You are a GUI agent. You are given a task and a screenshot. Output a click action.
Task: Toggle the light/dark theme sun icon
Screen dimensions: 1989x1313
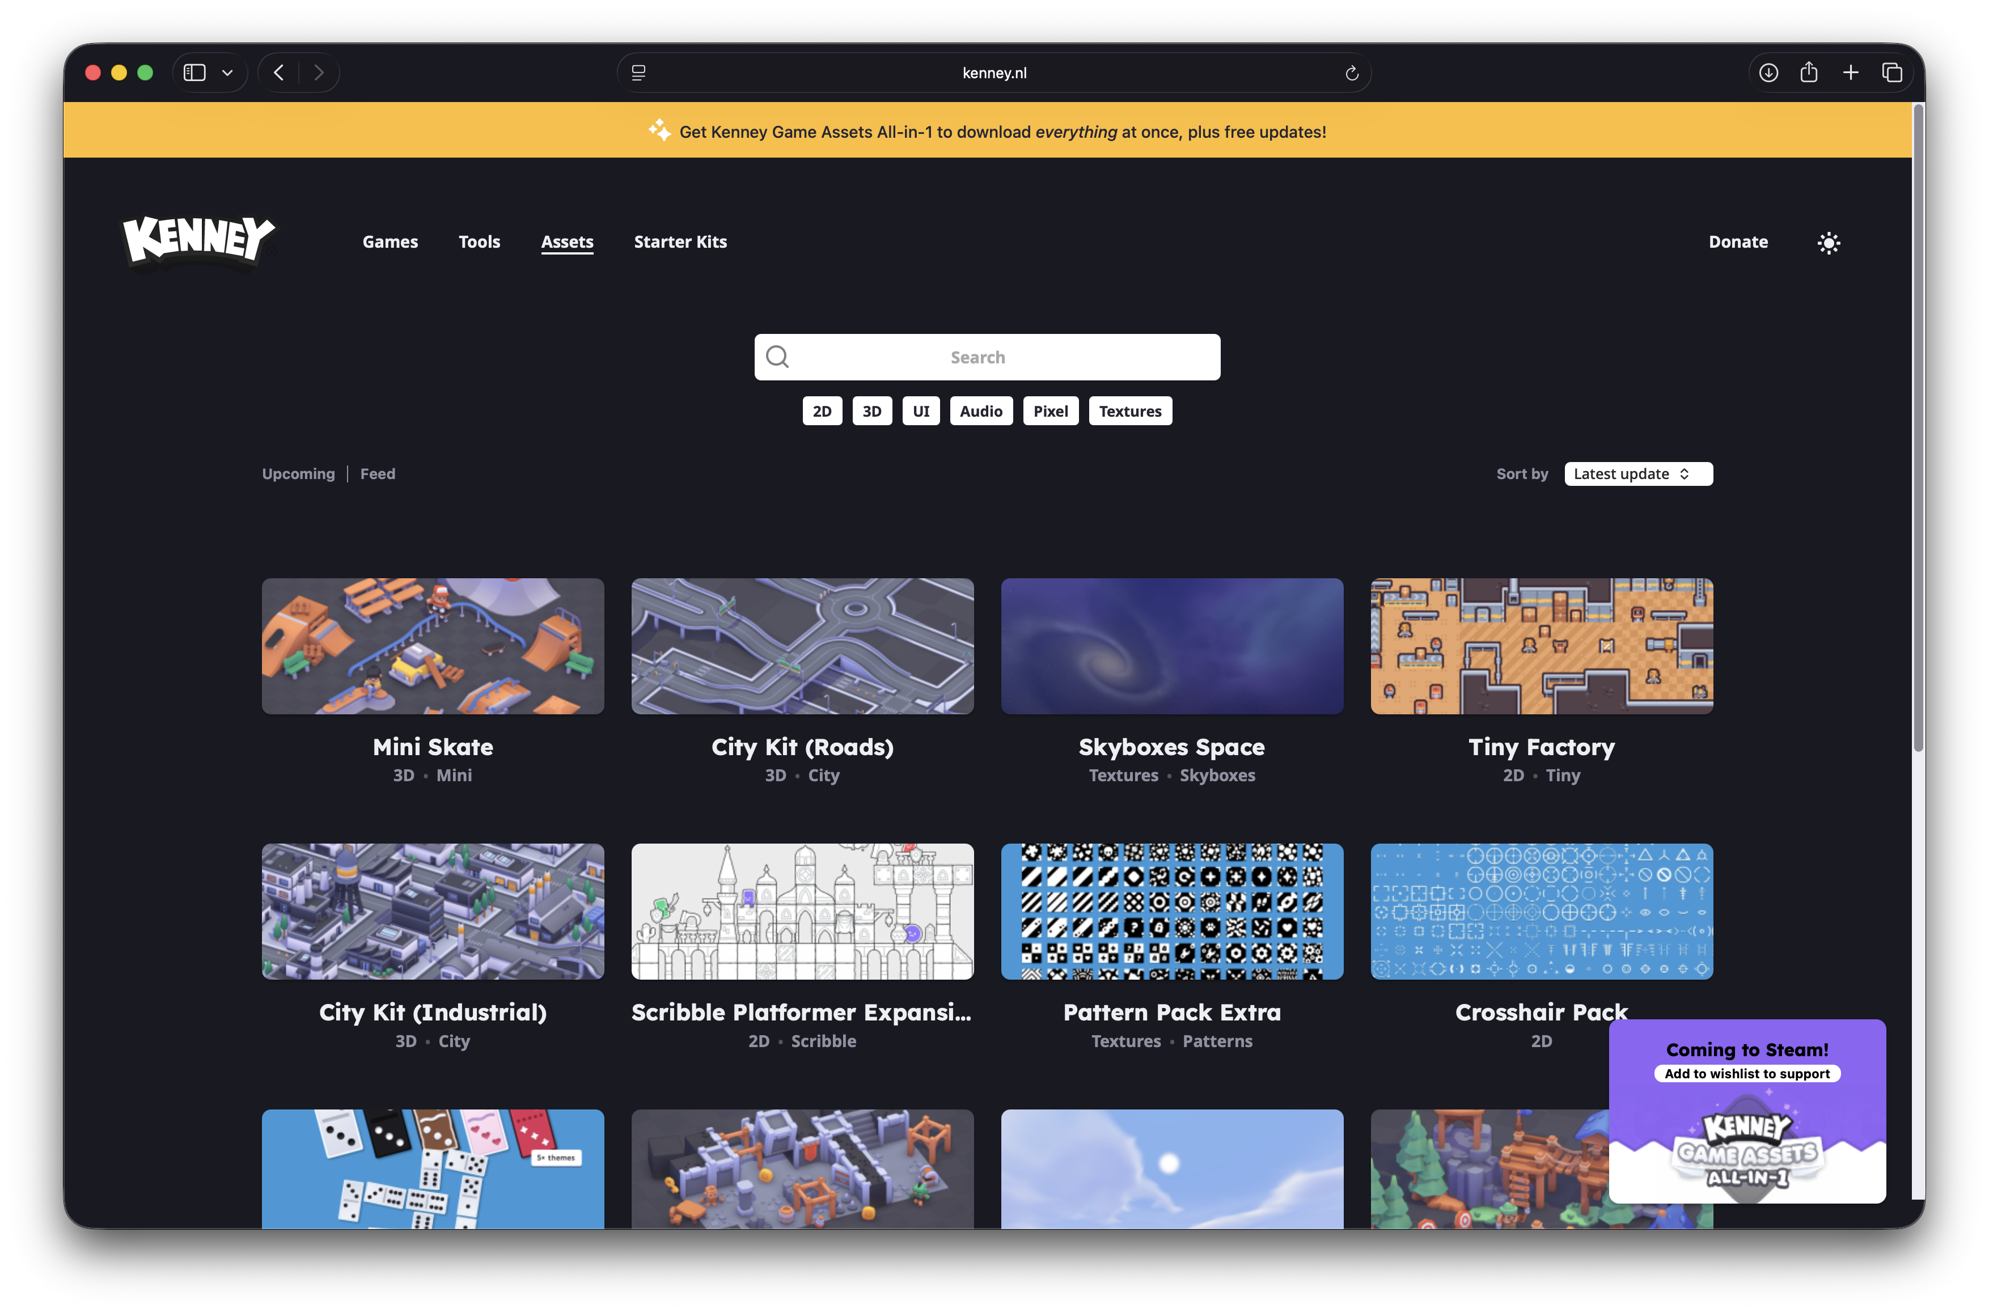click(1828, 243)
